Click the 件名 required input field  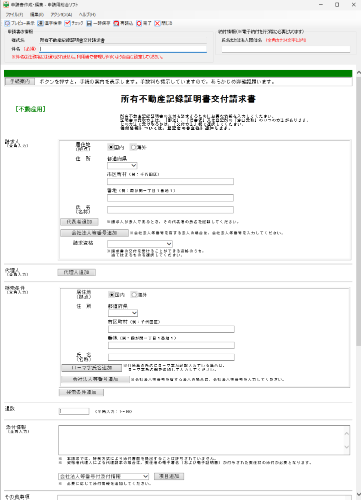coord(123,49)
